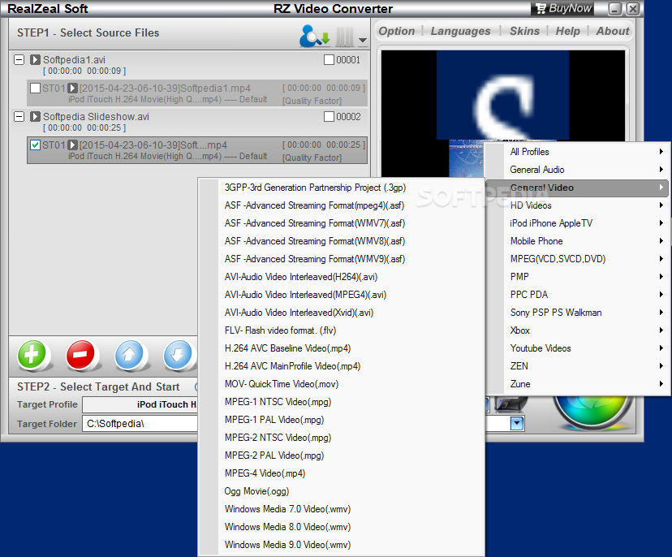Choose ASF Advanced Streaming Format(WMV9)

click(342, 259)
